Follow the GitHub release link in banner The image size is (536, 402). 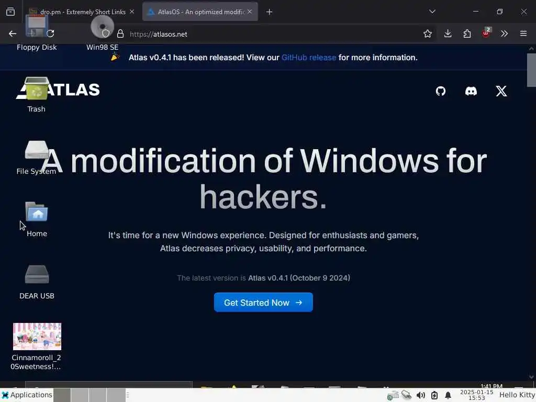[x=309, y=58]
